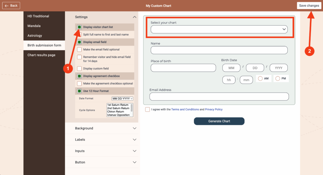Go to Chart results page

click(x=41, y=55)
